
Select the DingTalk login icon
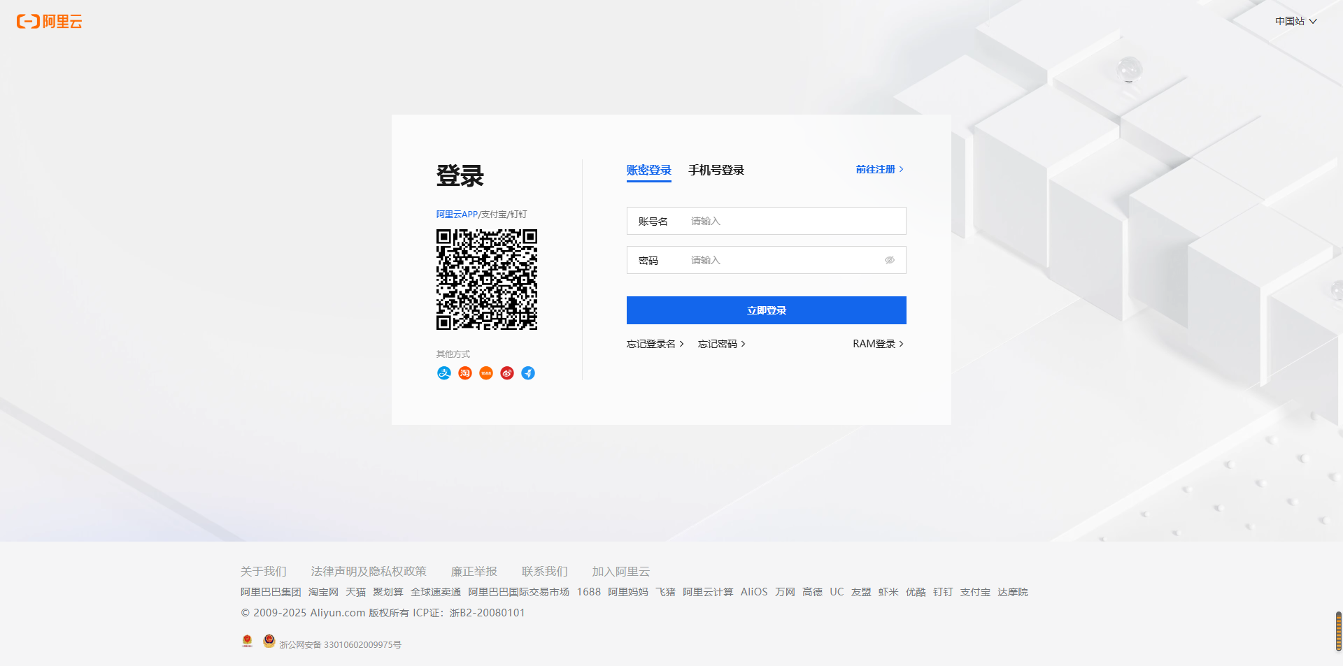pos(527,372)
